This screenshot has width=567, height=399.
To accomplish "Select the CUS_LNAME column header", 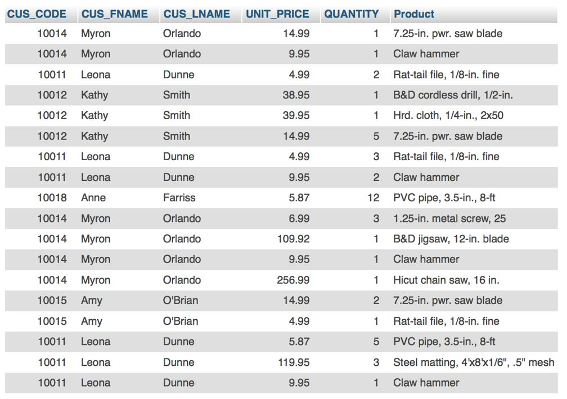I will coord(196,14).
